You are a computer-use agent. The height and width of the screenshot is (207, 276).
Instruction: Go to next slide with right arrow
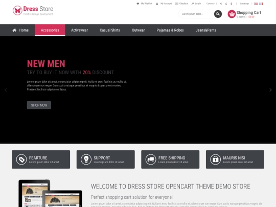click(x=270, y=90)
